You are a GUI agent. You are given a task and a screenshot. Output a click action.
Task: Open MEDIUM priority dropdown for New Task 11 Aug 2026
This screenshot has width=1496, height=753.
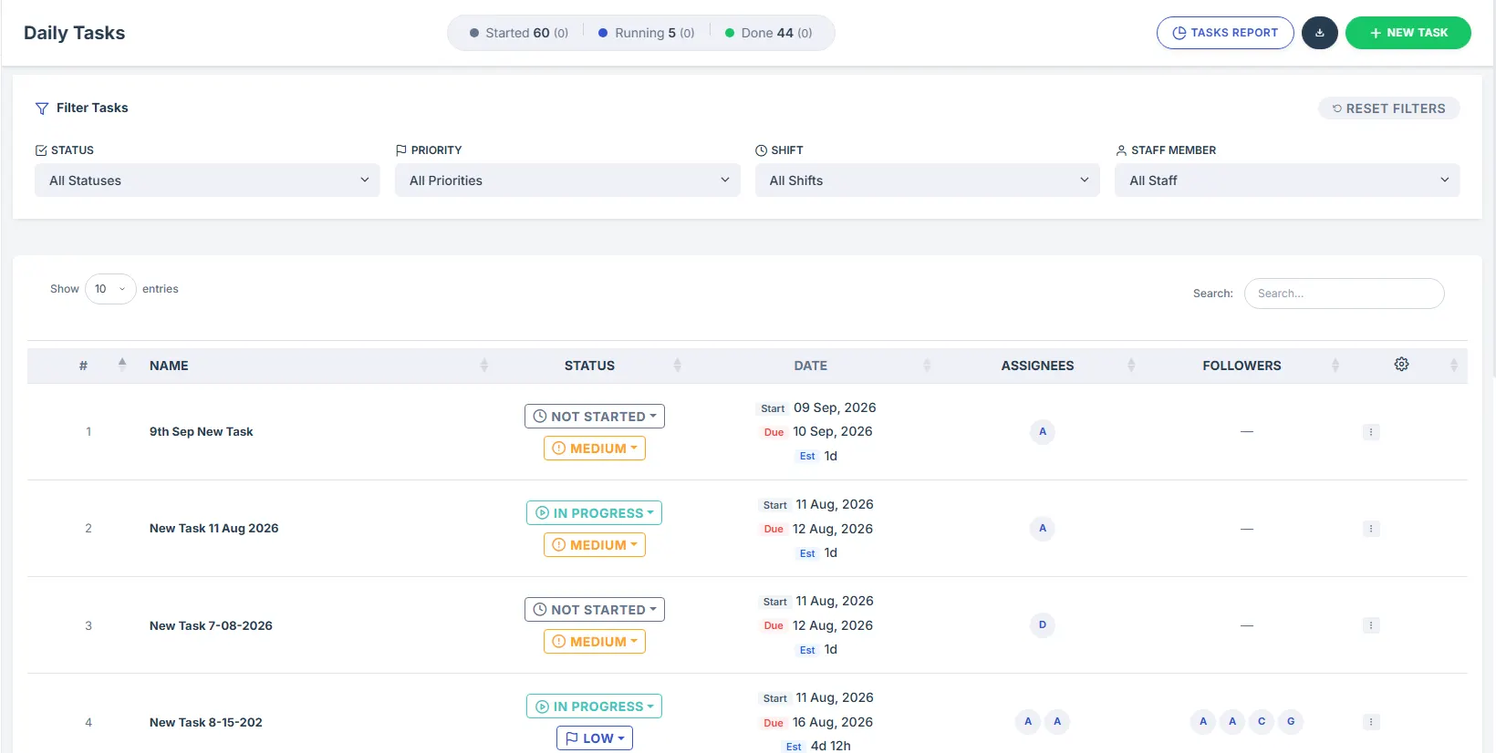(595, 545)
